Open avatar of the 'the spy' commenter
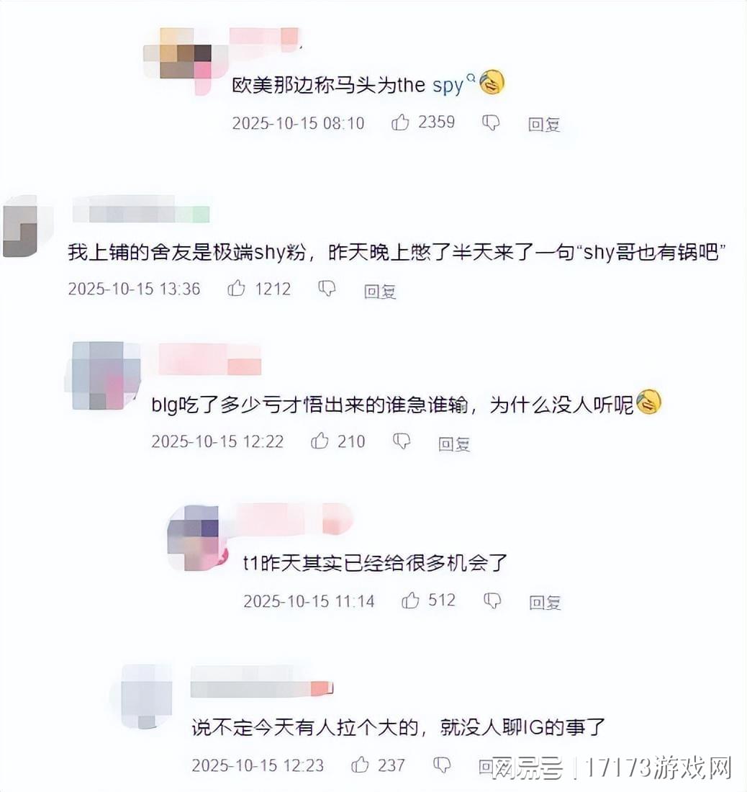 (x=185, y=61)
